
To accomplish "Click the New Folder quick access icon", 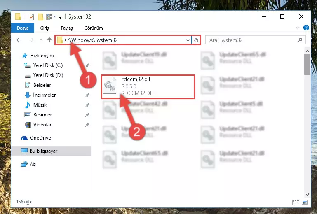I will tap(41, 17).
